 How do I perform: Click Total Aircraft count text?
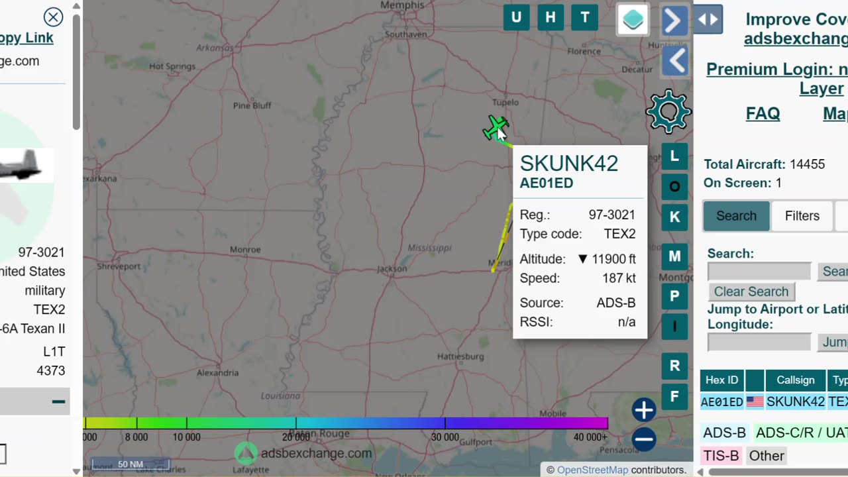(764, 164)
